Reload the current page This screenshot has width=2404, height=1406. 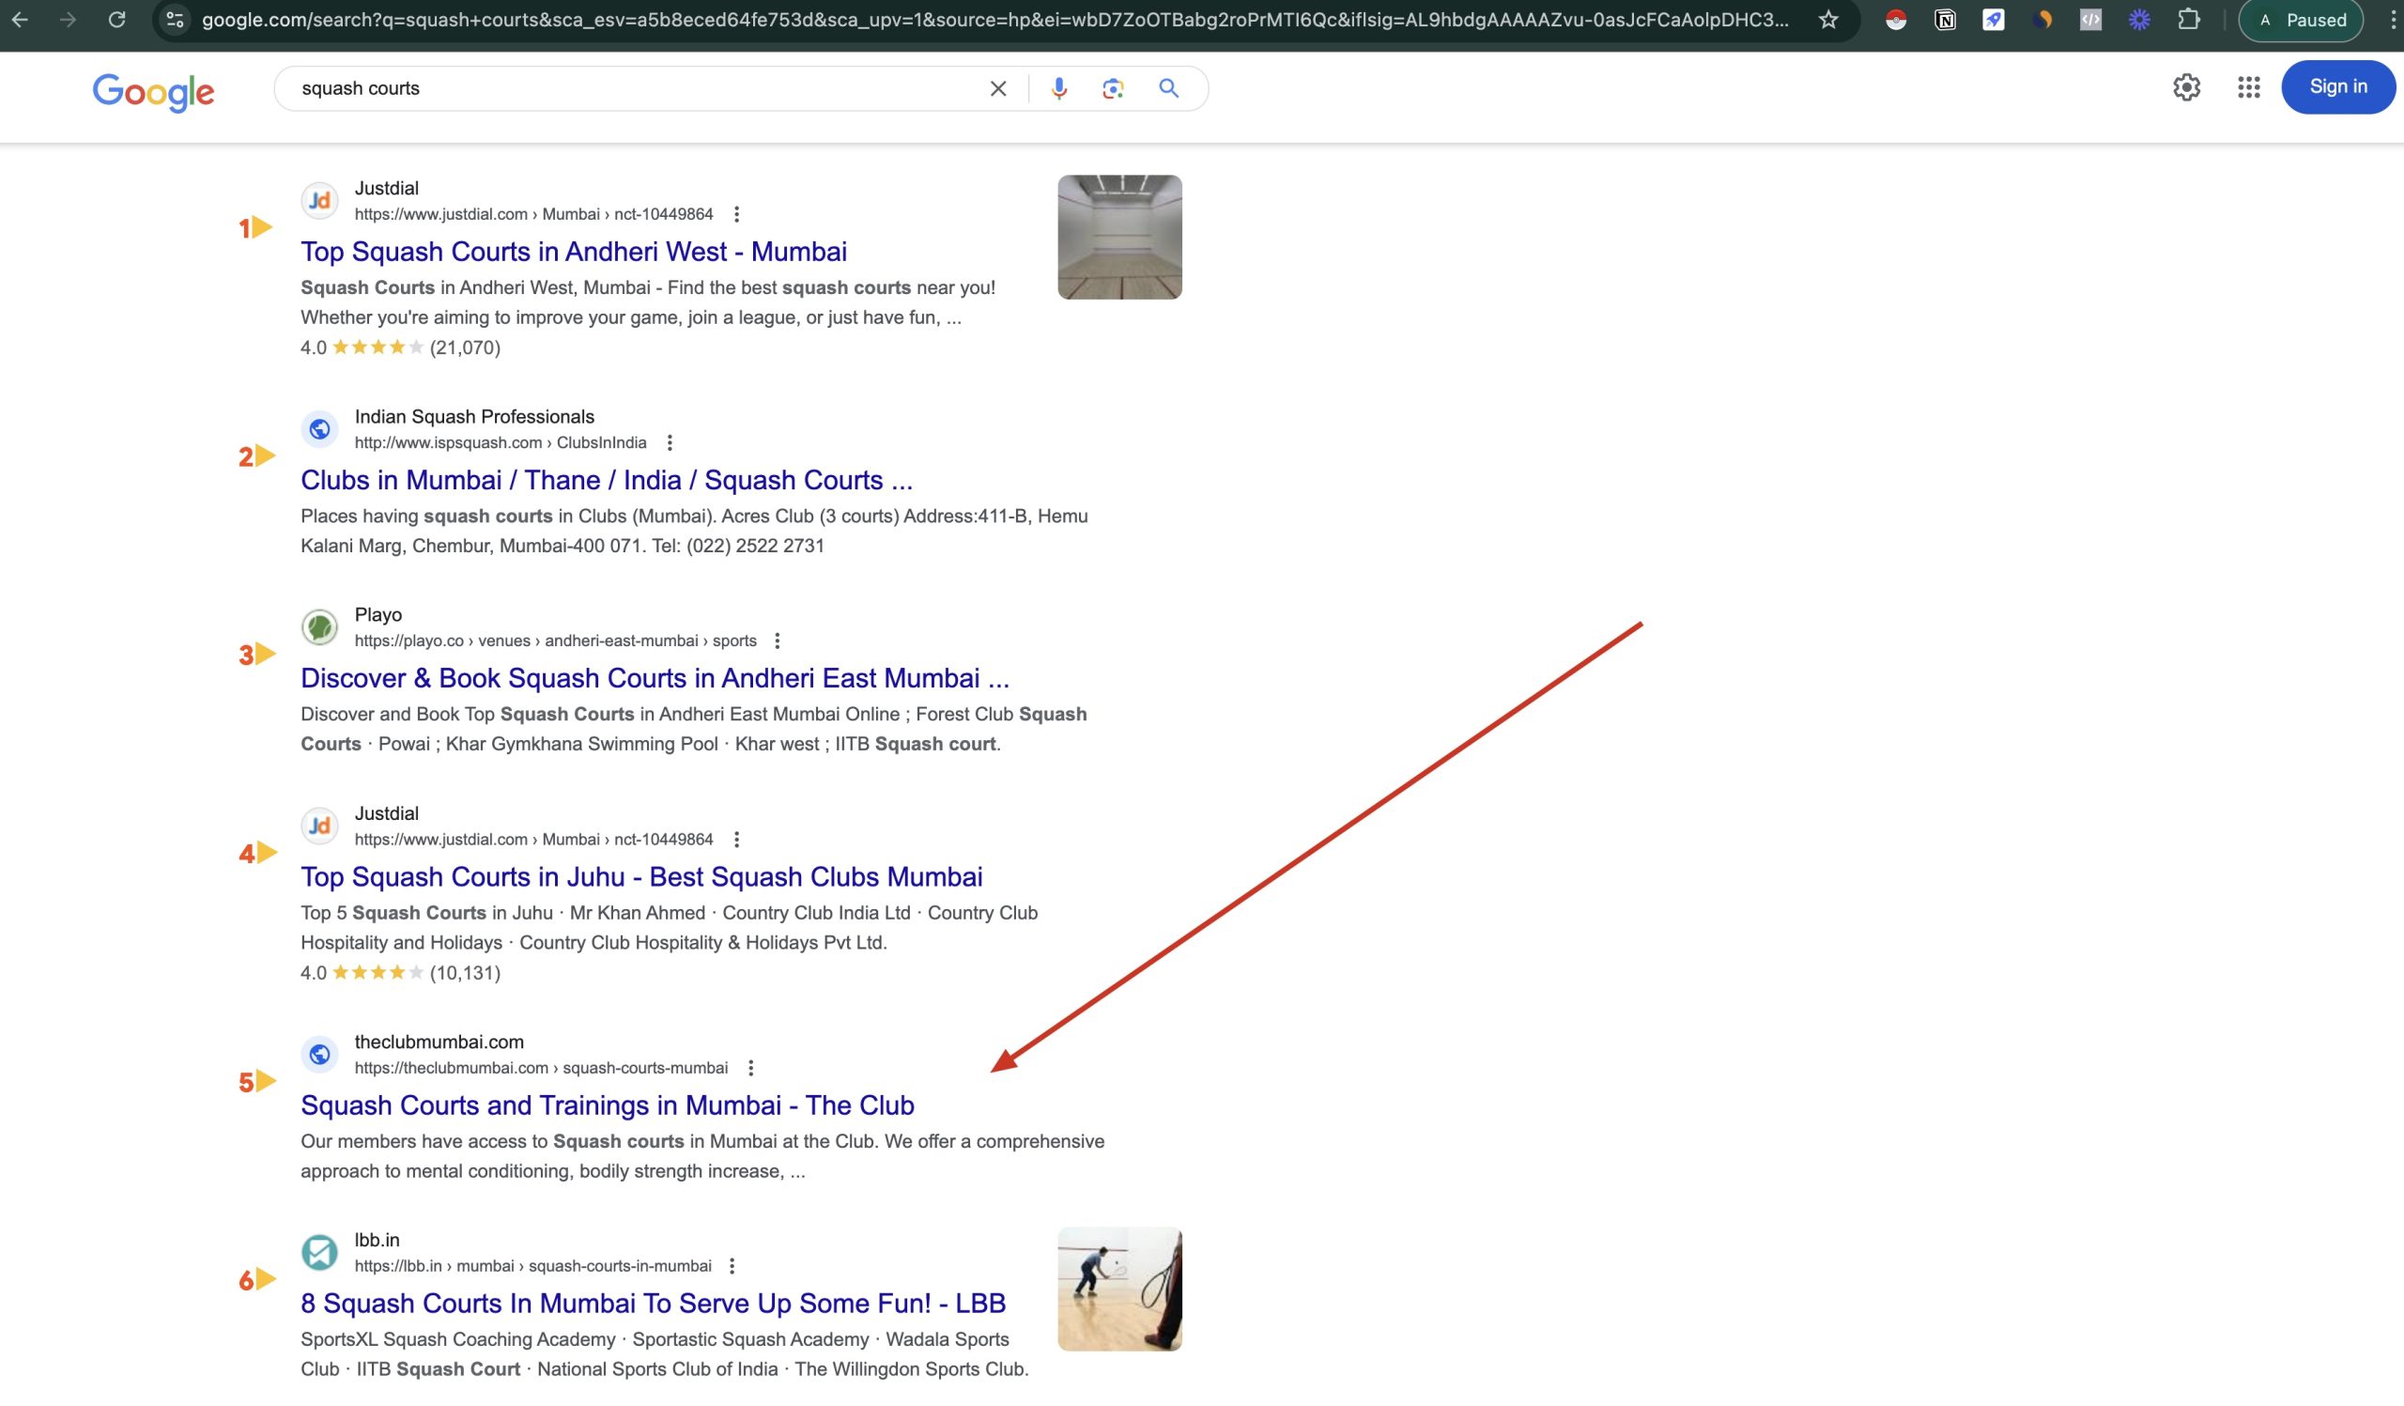pyautogui.click(x=116, y=19)
